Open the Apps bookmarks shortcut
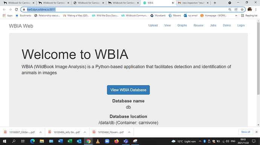 8,15
